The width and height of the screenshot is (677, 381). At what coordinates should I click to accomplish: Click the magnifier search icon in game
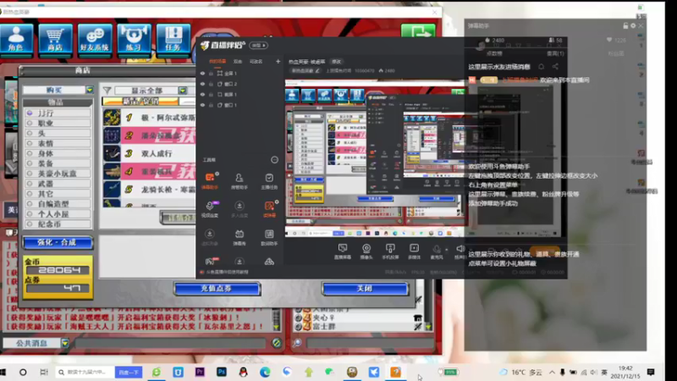coord(297,344)
